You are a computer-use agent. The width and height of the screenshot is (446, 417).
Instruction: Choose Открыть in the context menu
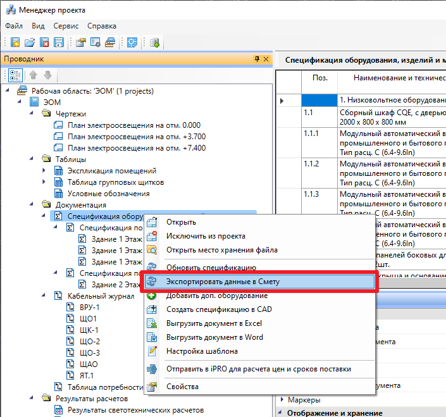[x=260, y=222]
